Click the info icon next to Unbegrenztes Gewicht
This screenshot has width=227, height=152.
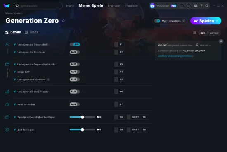(48, 80)
